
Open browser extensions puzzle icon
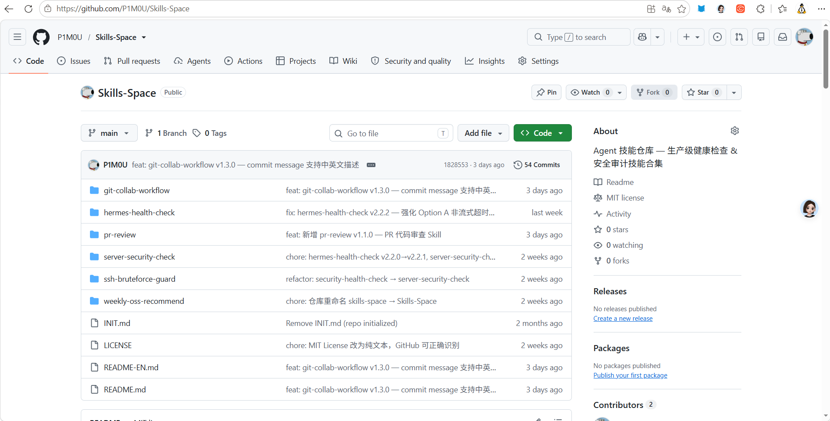[x=760, y=9]
